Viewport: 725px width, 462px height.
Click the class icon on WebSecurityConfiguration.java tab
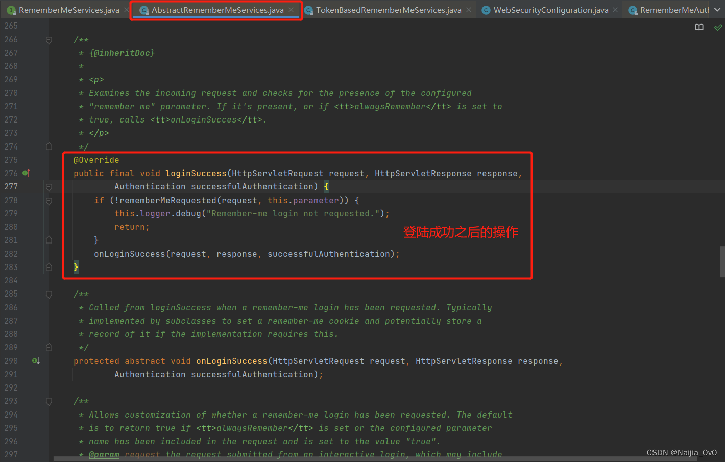(x=486, y=10)
